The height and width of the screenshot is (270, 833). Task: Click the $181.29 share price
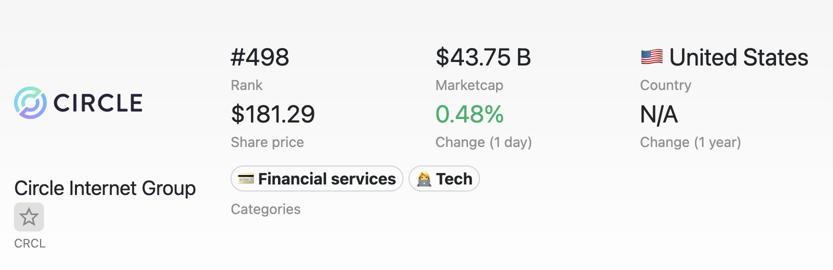(273, 114)
